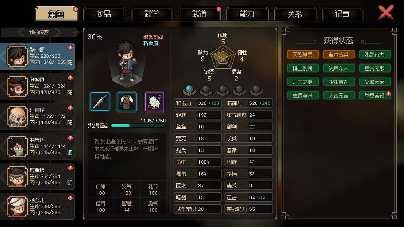Open the 关系 relations tab
The width and height of the screenshot is (404, 227).
[295, 14]
